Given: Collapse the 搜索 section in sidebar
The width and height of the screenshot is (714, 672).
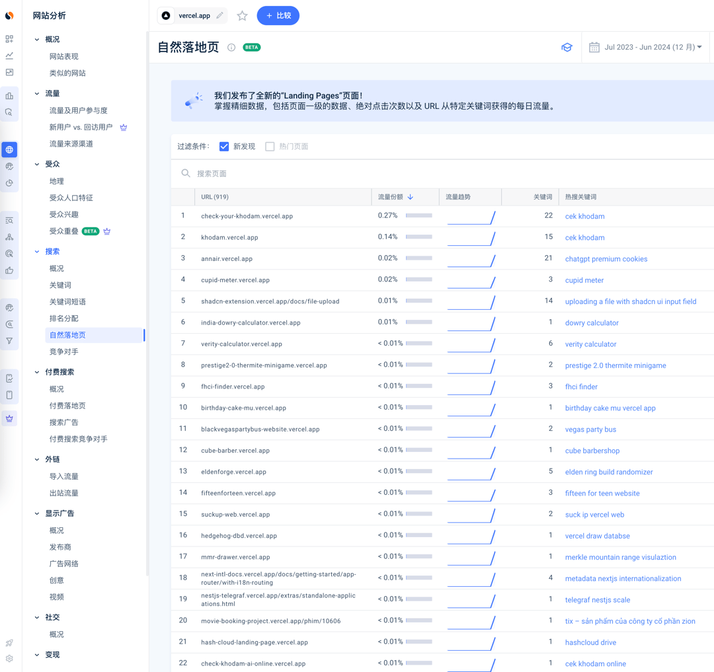Looking at the screenshot, I should 37,252.
